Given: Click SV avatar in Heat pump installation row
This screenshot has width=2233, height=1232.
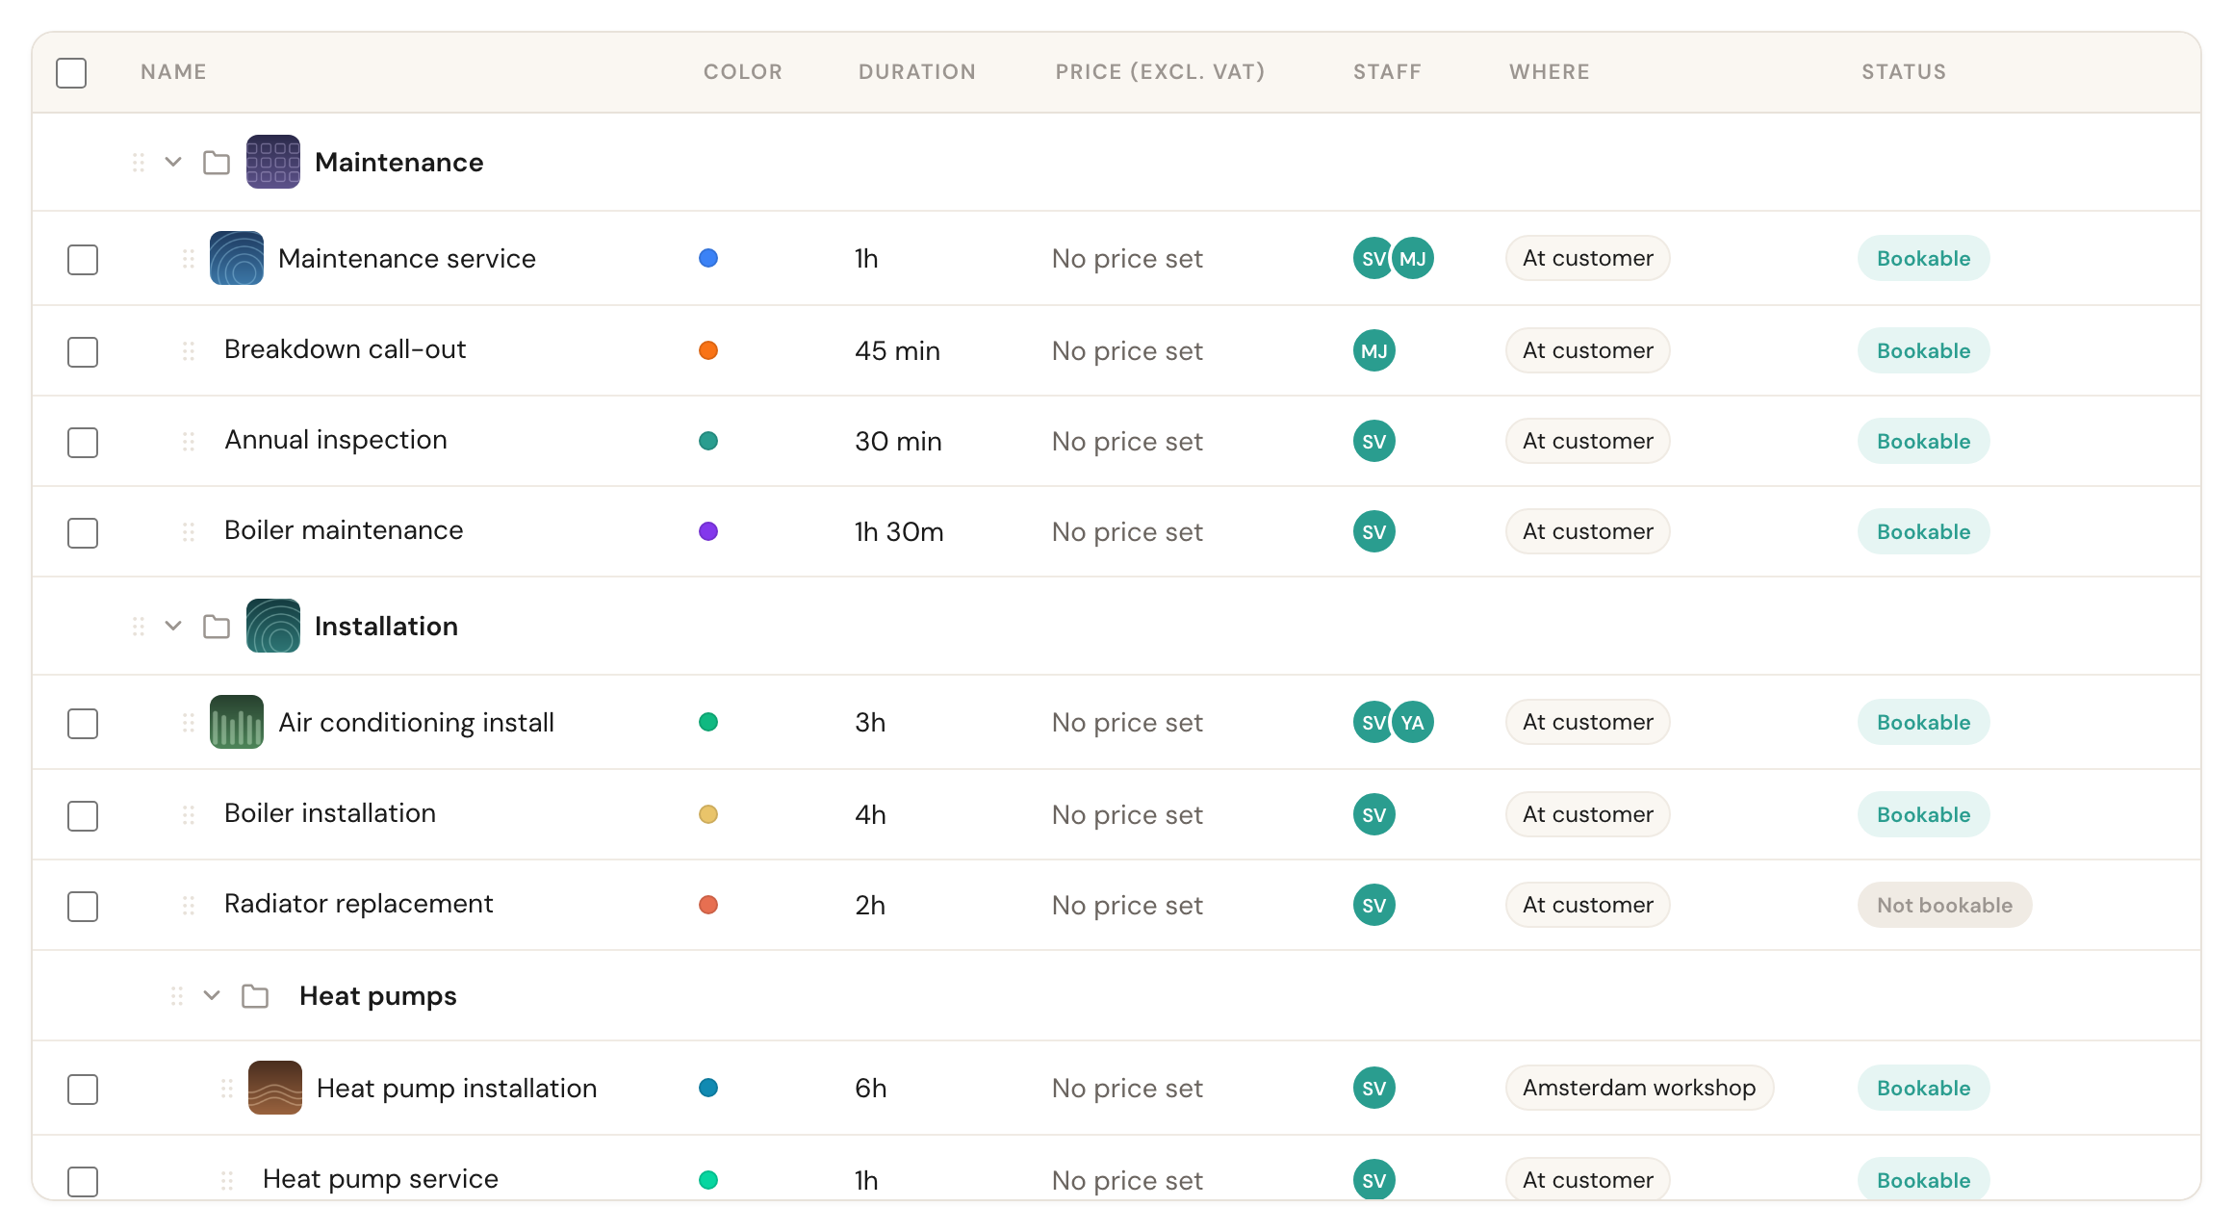Looking at the screenshot, I should [1374, 1088].
